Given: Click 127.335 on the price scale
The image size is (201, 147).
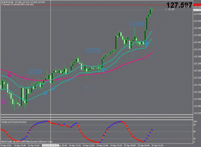Looking at the screenshot, I should click(197, 57).
